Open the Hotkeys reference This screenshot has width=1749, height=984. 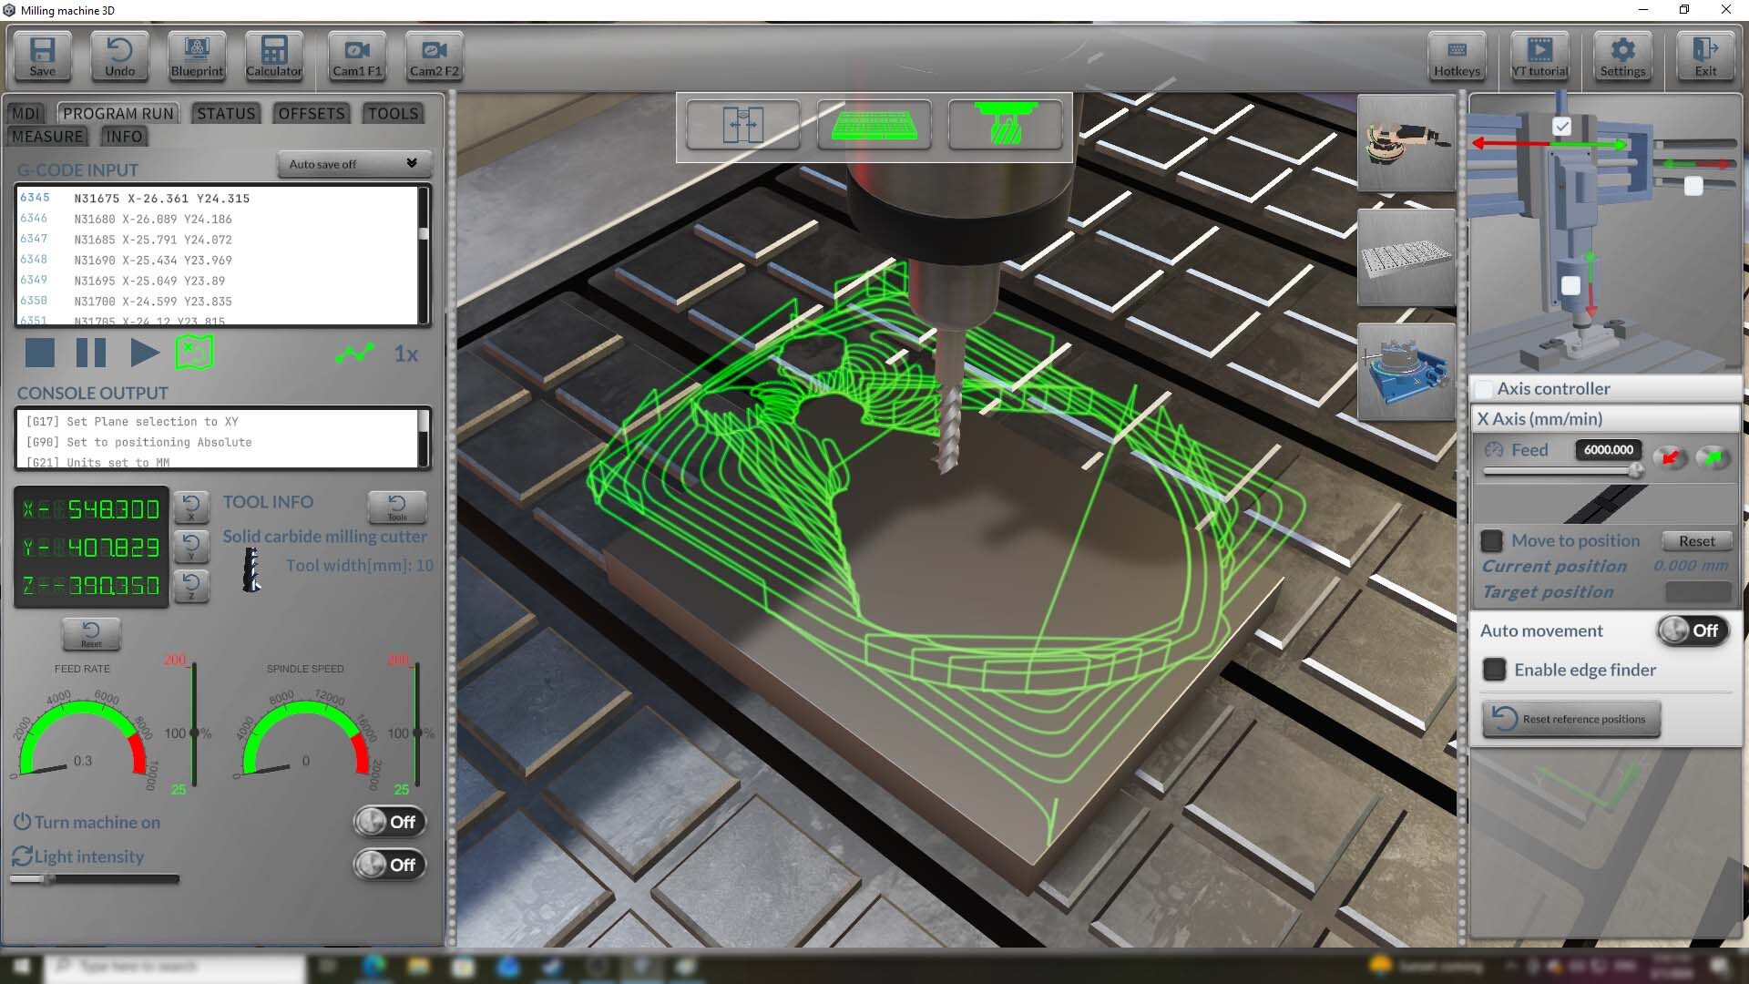pyautogui.click(x=1457, y=56)
